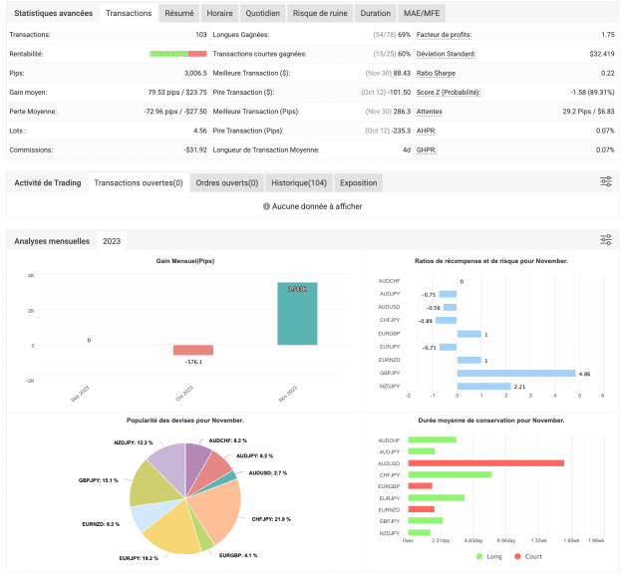Open settings sliders icon in Activité de Trading

click(605, 182)
